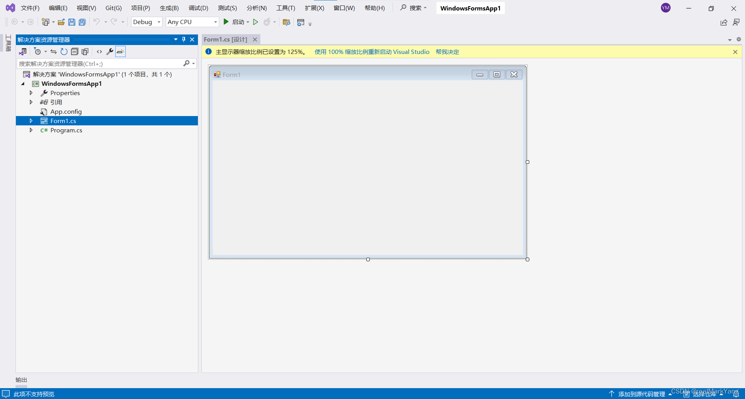Close the Form1.cs [设计] tab
This screenshot has width=745, height=399.
coord(255,40)
